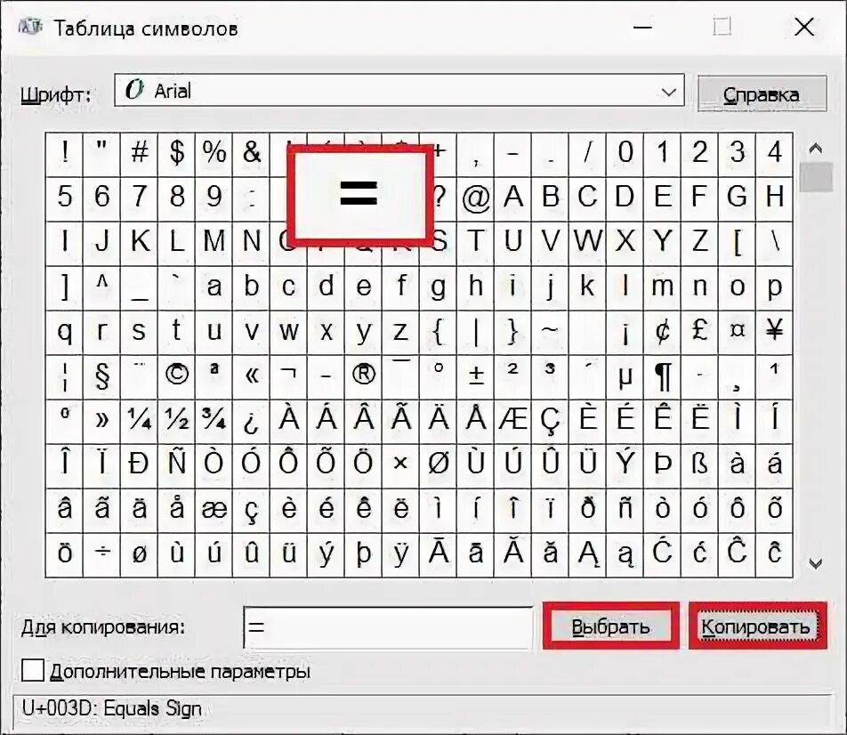The height and width of the screenshot is (735, 847).
Task: Select the ß sharp s character
Action: (699, 466)
